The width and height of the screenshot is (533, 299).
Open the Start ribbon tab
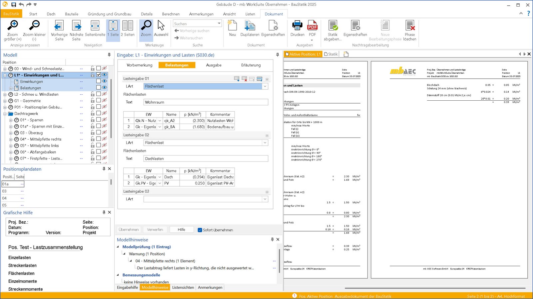[33, 14]
